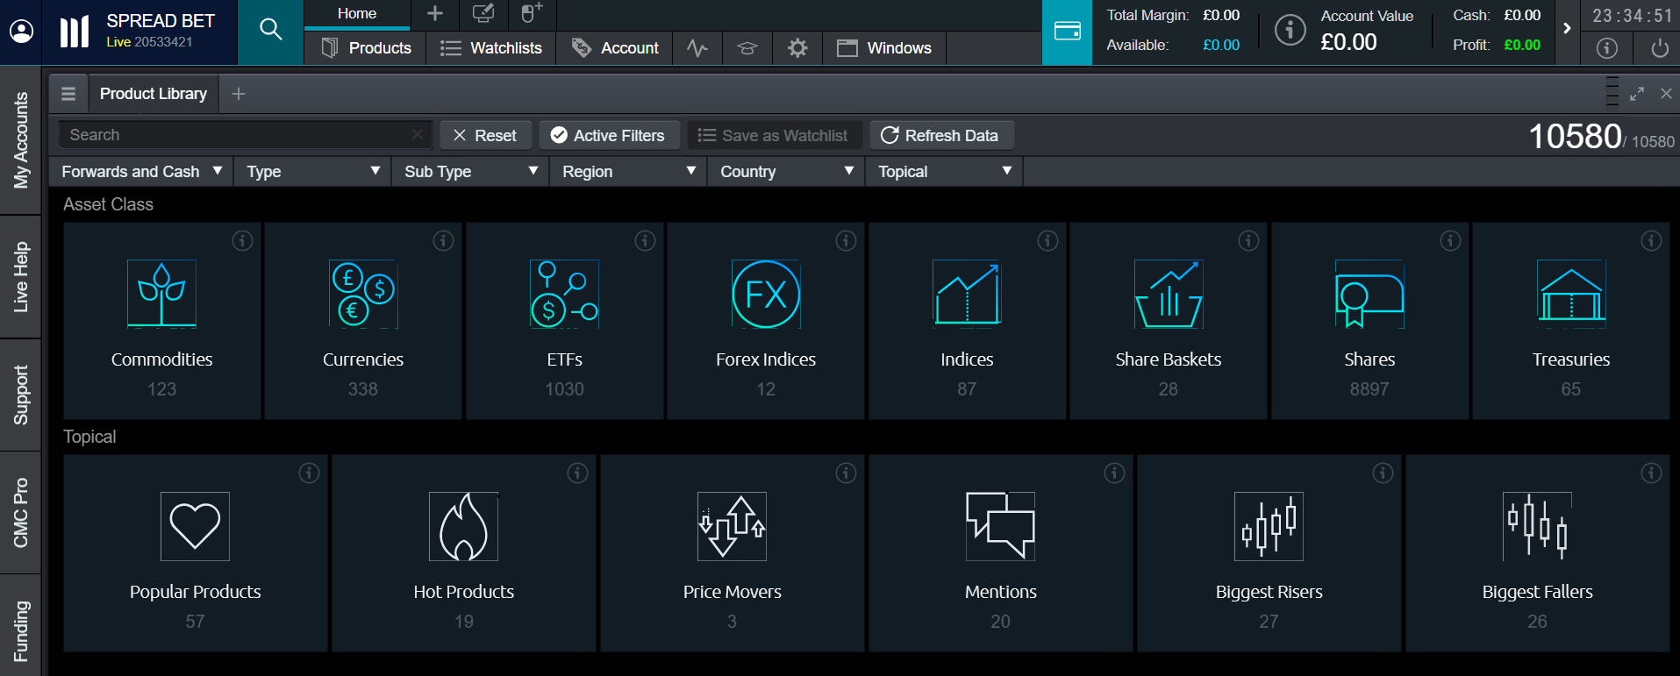The width and height of the screenshot is (1680, 676).
Task: Show info for the Forex Indices tile
Action: point(847,240)
